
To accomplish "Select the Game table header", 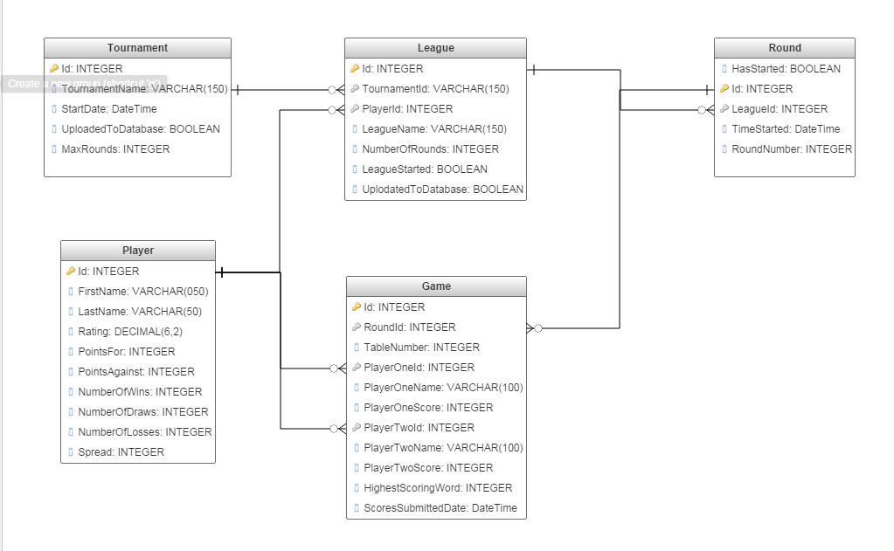I will tap(435, 286).
